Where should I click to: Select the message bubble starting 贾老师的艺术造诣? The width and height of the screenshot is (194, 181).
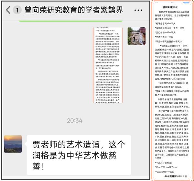tap(79, 155)
